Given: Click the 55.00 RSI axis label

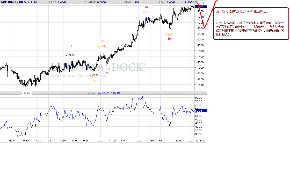Looking at the screenshot, I should 199,116.
